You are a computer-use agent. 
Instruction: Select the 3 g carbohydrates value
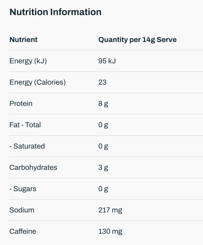tap(103, 167)
